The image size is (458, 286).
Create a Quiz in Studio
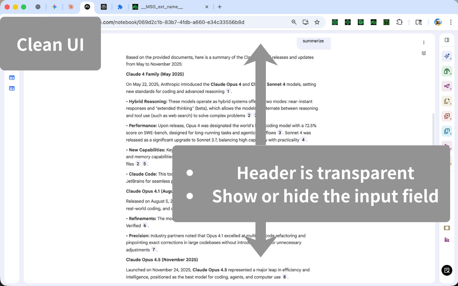click(447, 131)
